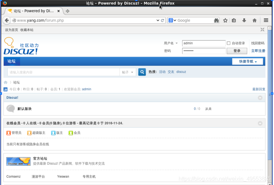
Task: Toggle page width with arrows icon
Action: point(262,30)
